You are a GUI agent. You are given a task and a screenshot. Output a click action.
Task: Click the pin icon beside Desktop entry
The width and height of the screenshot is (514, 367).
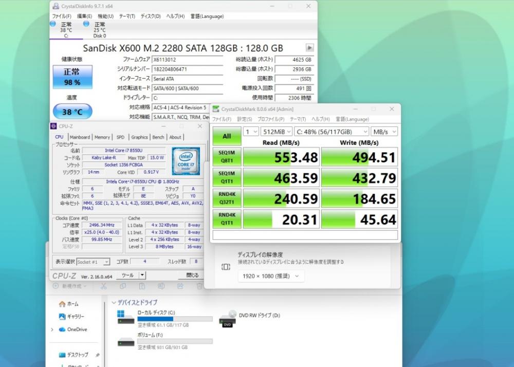pos(97,355)
